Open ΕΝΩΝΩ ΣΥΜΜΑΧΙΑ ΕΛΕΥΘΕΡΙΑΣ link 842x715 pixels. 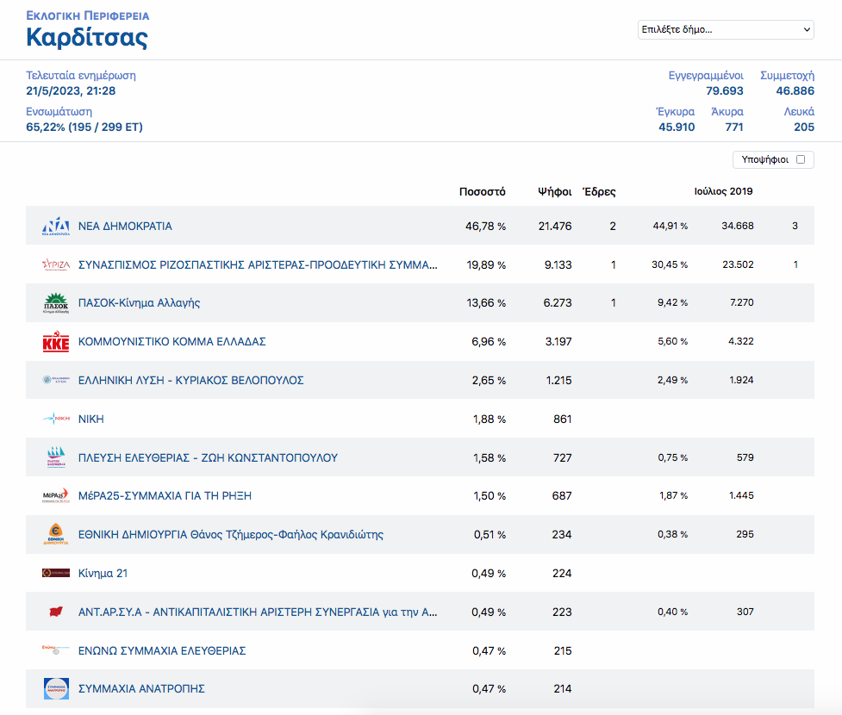coord(162,650)
